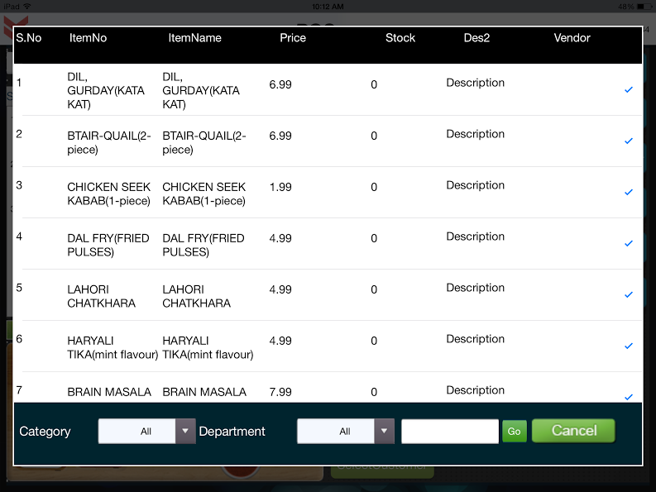Click the Category 'All' combo box field
The height and width of the screenshot is (492, 656).
click(137, 431)
